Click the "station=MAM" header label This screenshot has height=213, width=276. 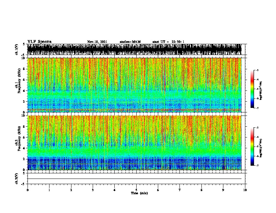[130, 42]
